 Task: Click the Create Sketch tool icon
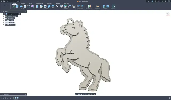point(13,6)
